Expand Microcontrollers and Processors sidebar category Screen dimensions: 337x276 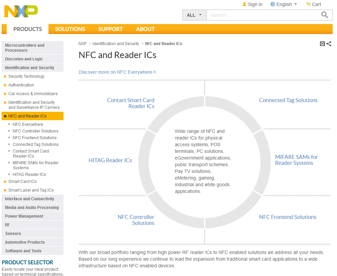(x=33, y=48)
